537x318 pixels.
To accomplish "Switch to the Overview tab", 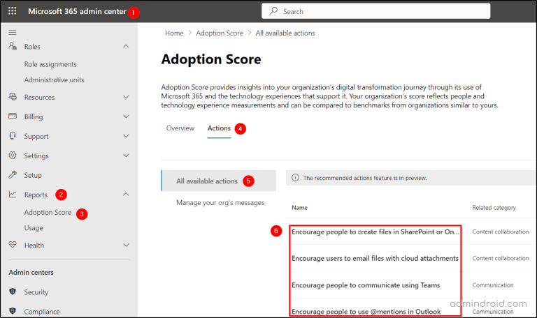I will pos(180,128).
